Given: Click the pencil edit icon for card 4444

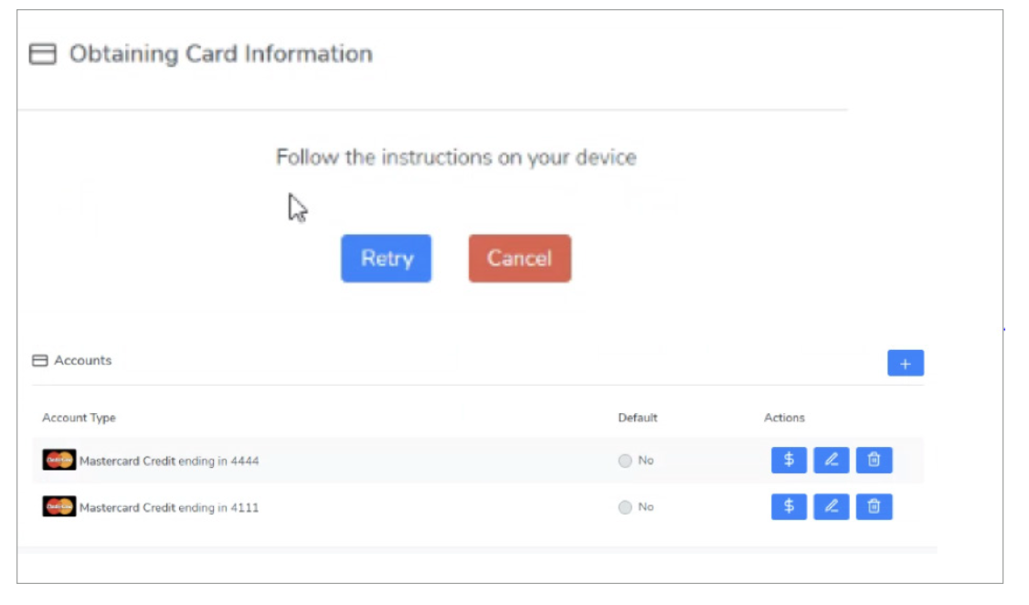Looking at the screenshot, I should 832,461.
